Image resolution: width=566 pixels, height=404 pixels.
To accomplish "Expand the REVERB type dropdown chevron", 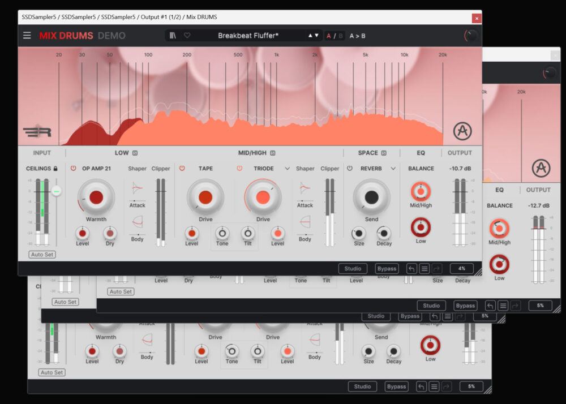I will pos(393,169).
